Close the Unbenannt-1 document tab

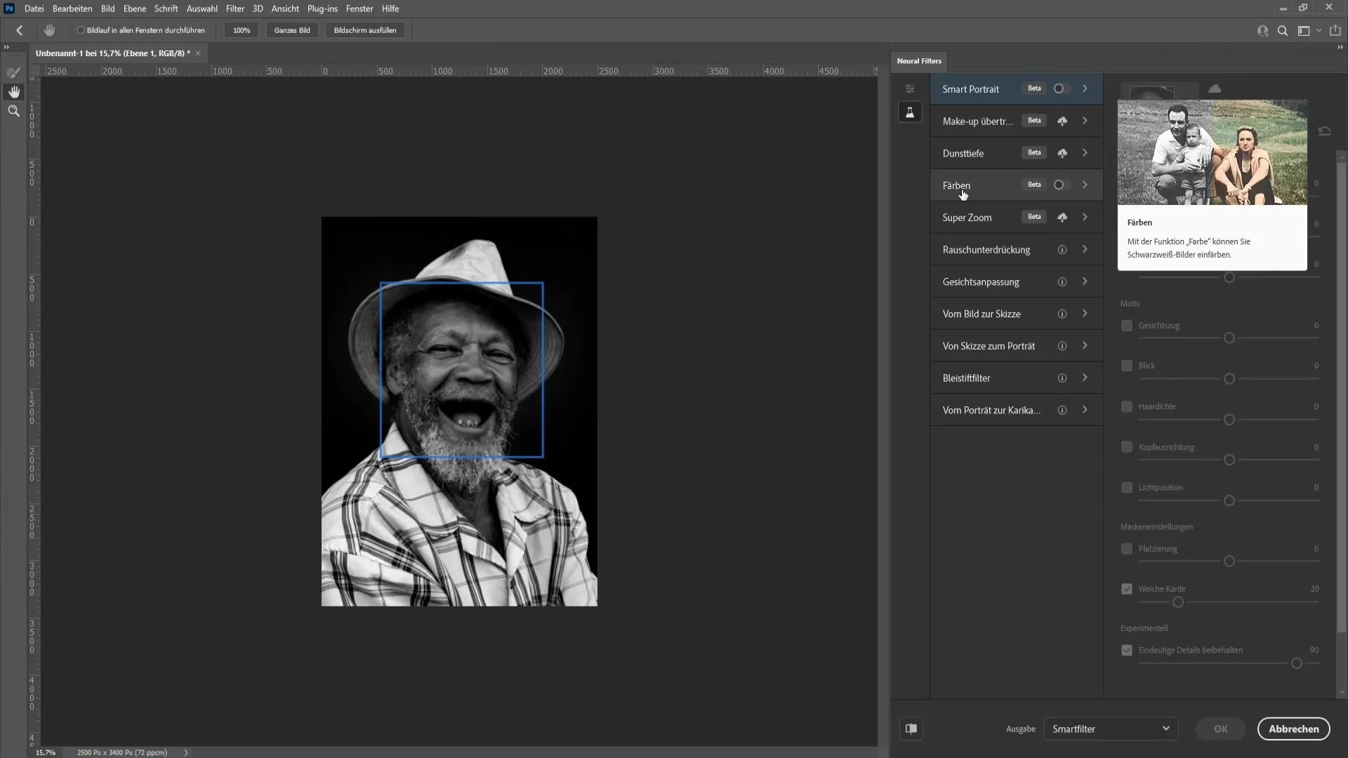coord(198,53)
